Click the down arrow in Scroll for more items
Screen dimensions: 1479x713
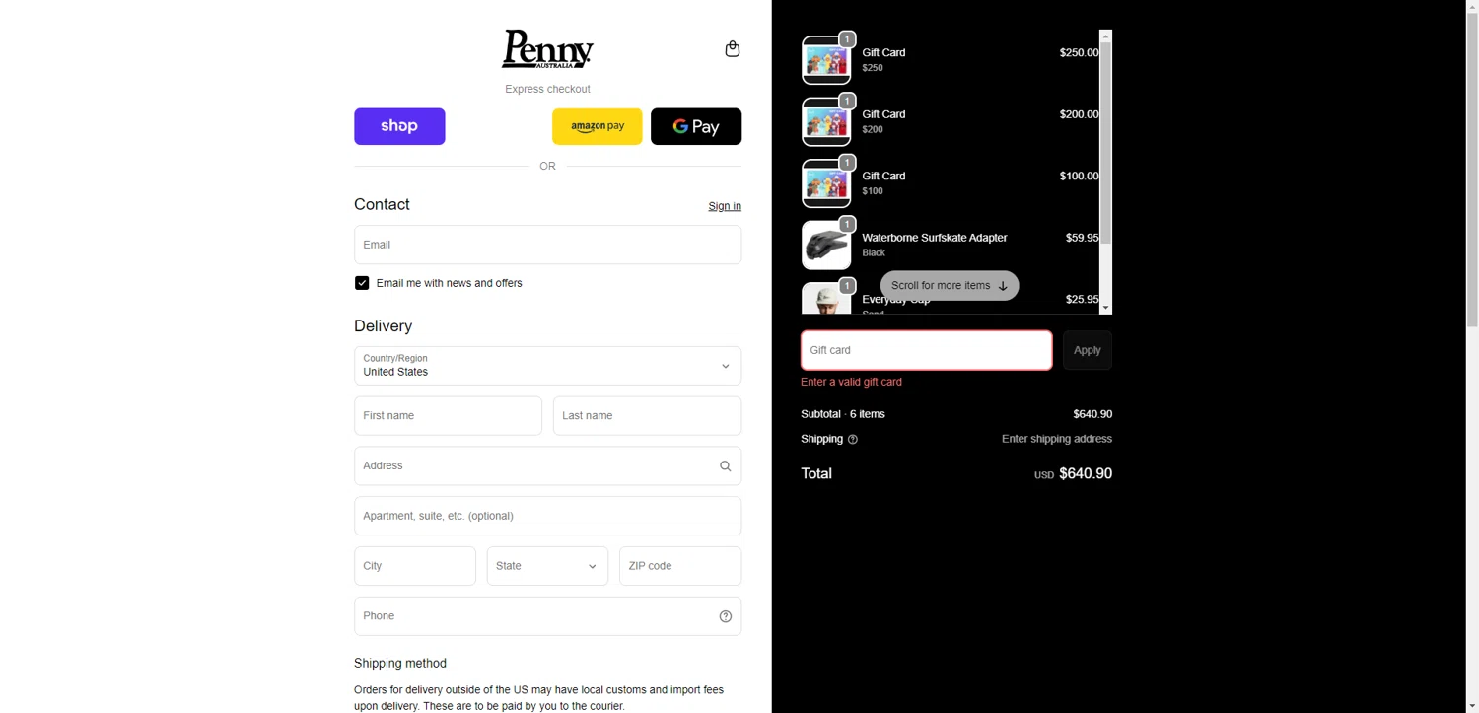[x=1003, y=286]
